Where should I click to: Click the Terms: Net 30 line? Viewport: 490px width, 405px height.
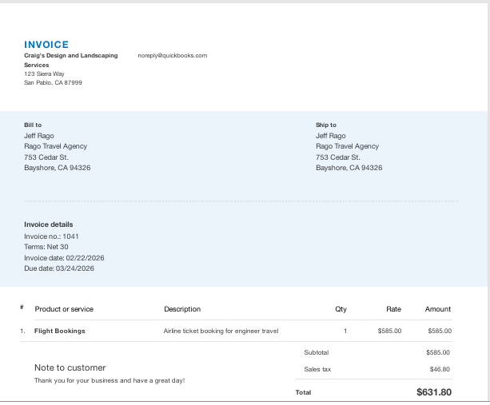pyautogui.click(x=46, y=247)
